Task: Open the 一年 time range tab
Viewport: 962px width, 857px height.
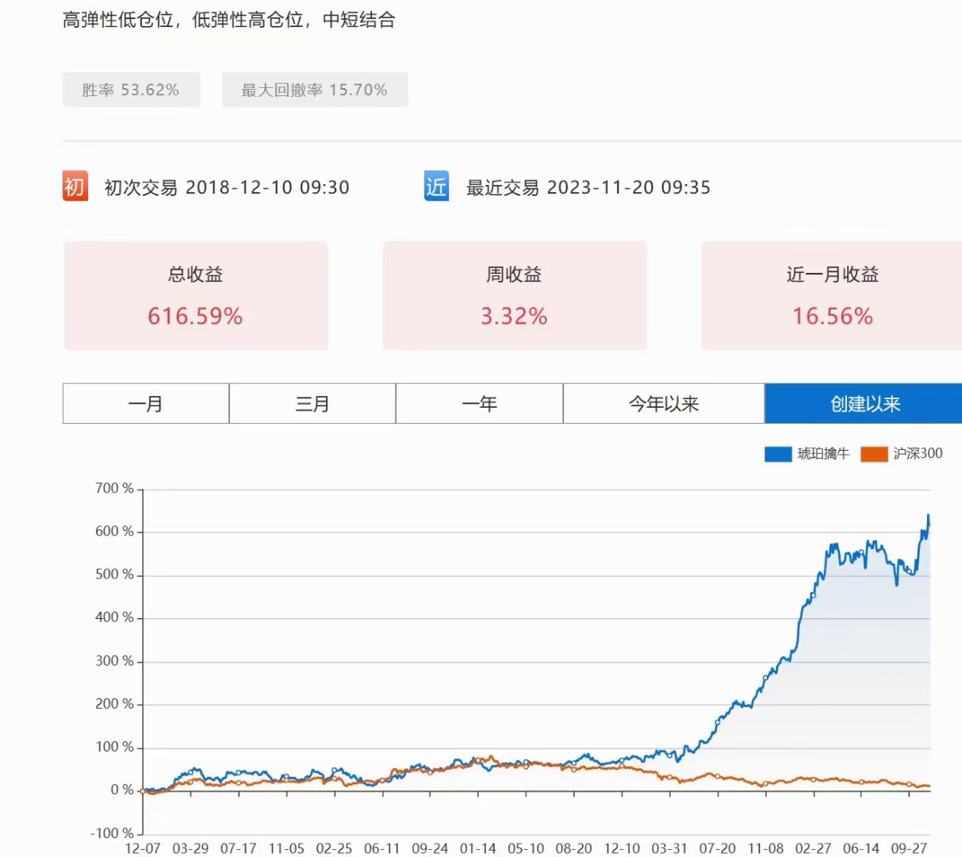Action: (479, 404)
